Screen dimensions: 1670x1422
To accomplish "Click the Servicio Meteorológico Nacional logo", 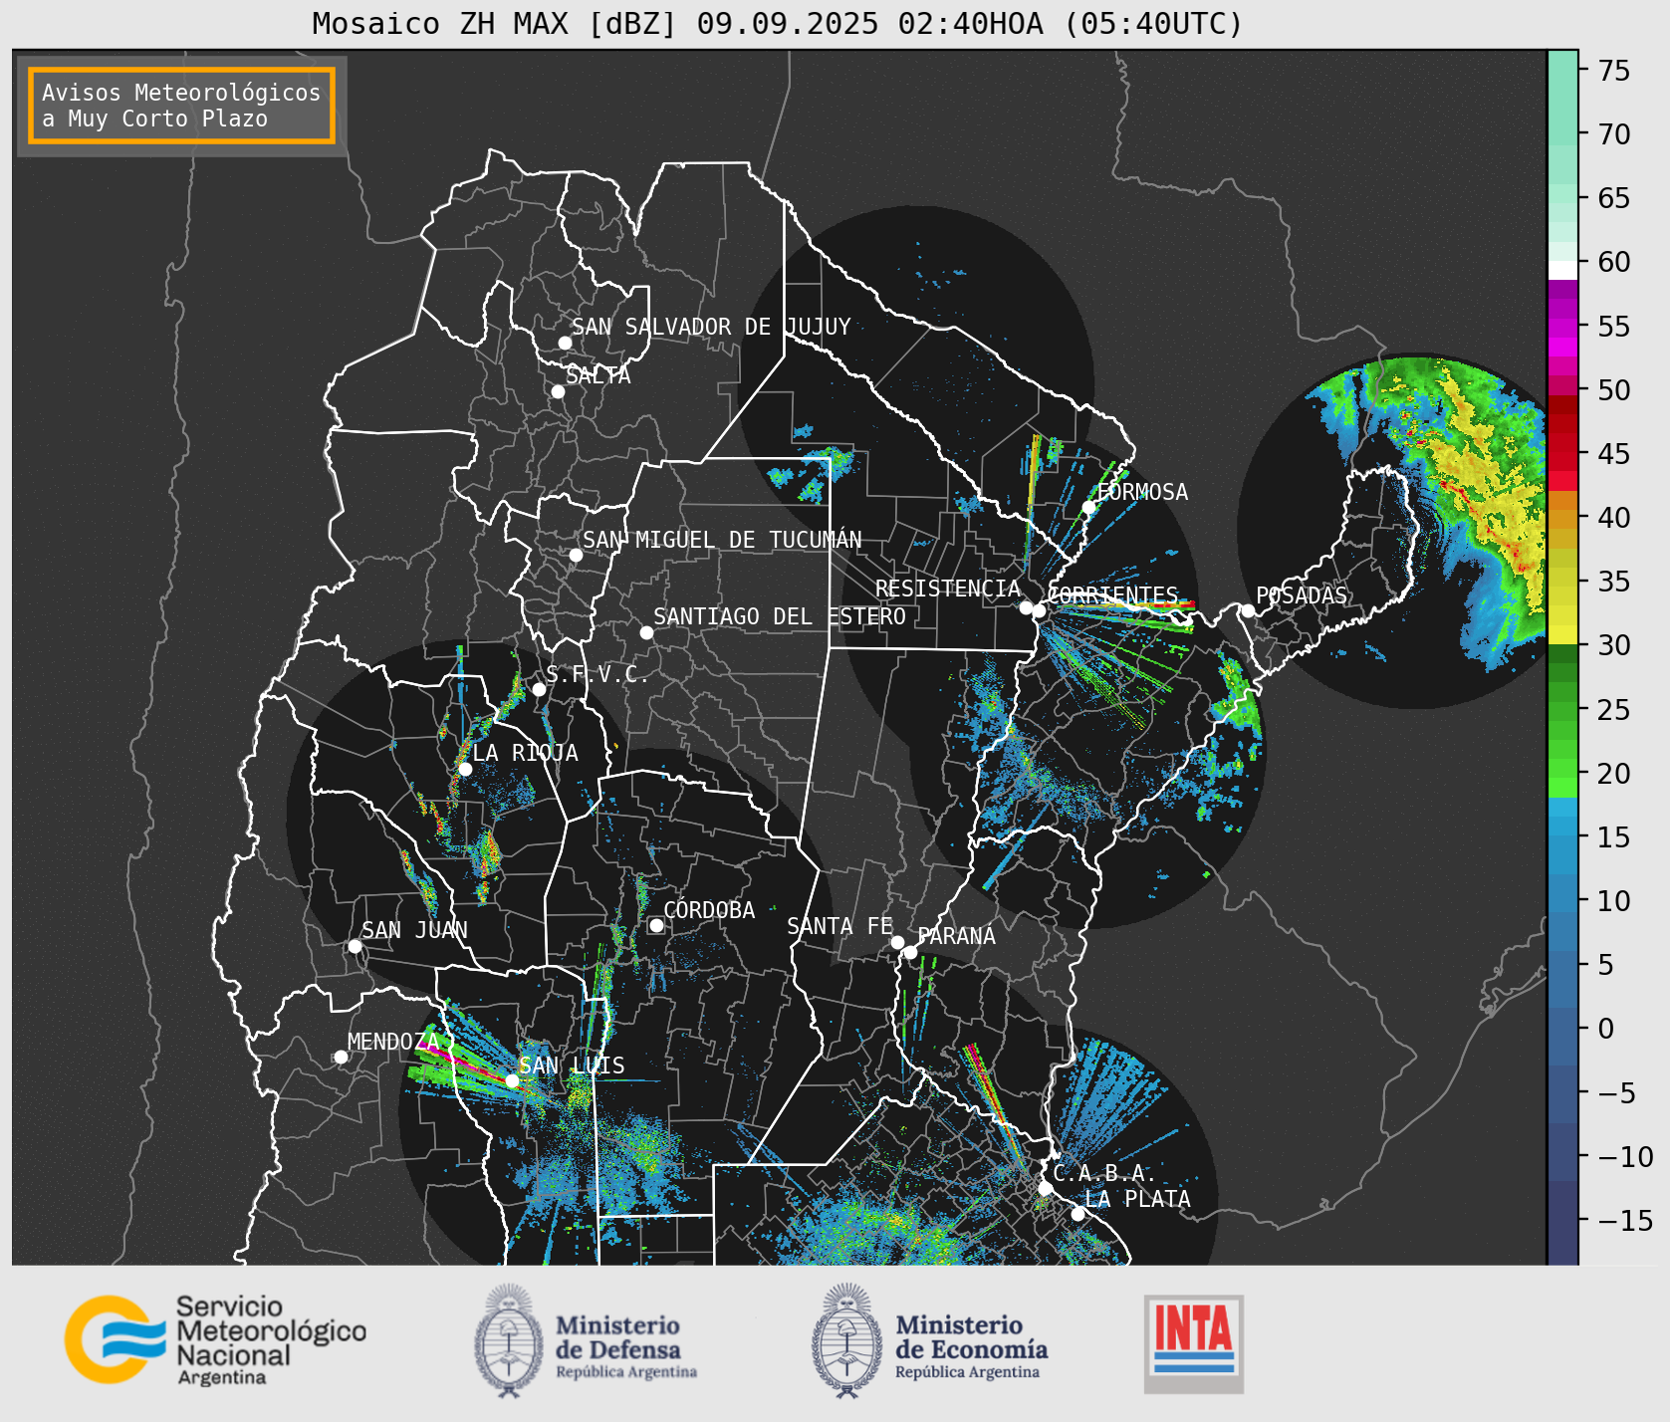I will [215, 1339].
